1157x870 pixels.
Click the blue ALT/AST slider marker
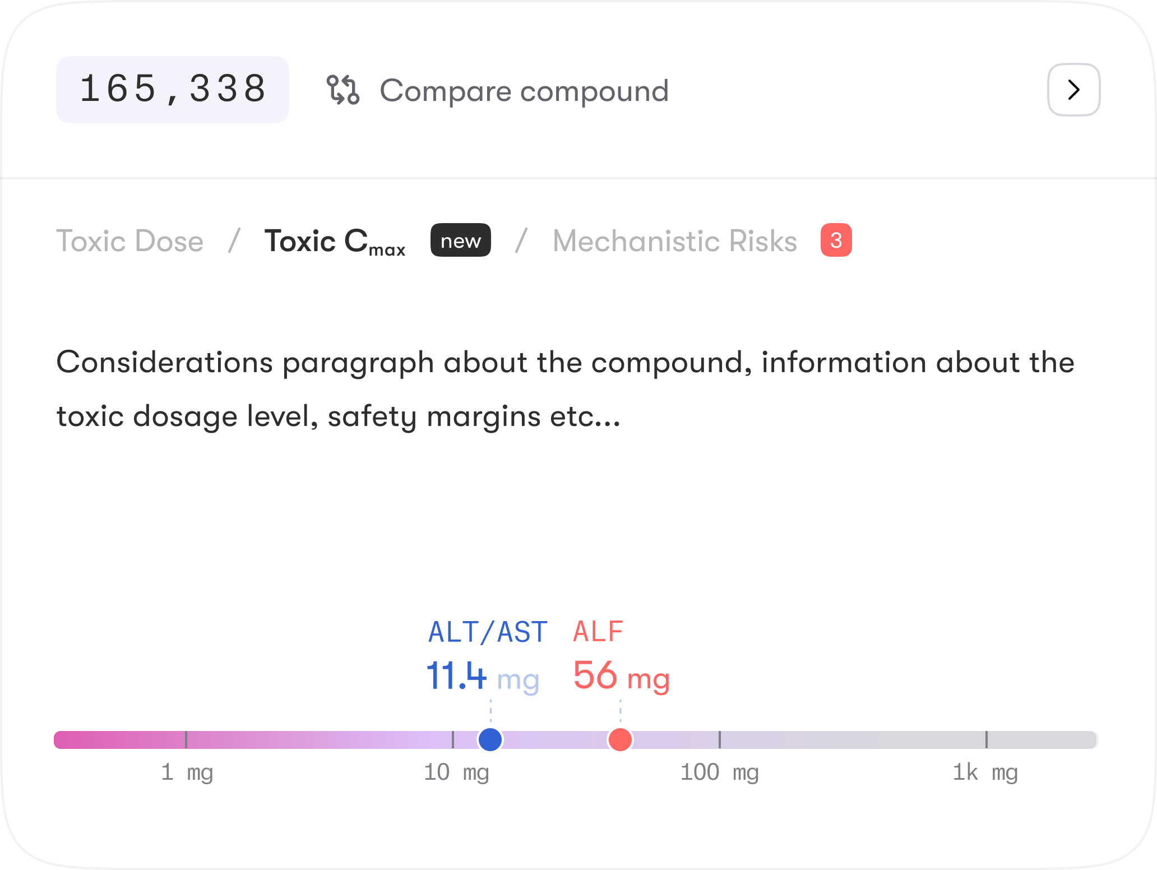tap(490, 739)
